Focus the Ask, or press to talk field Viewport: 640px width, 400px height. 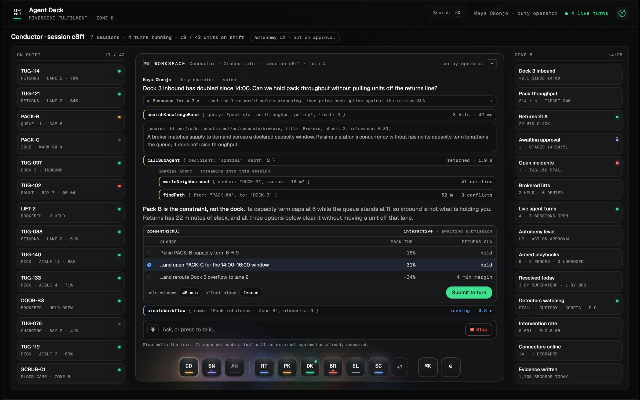coord(311,329)
